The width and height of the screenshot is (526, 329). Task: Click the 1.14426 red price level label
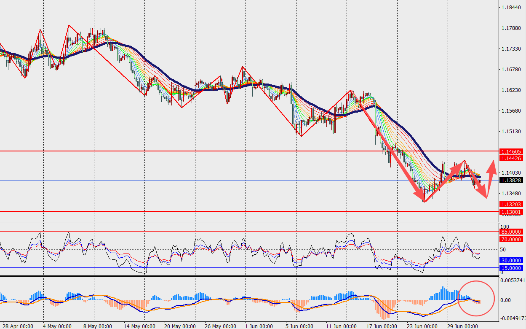(511, 158)
